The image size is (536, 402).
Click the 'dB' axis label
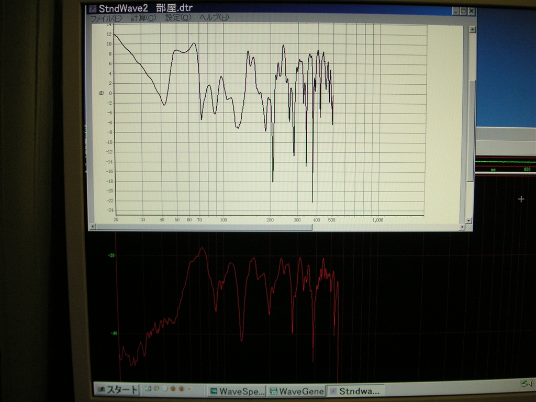[x=101, y=93]
